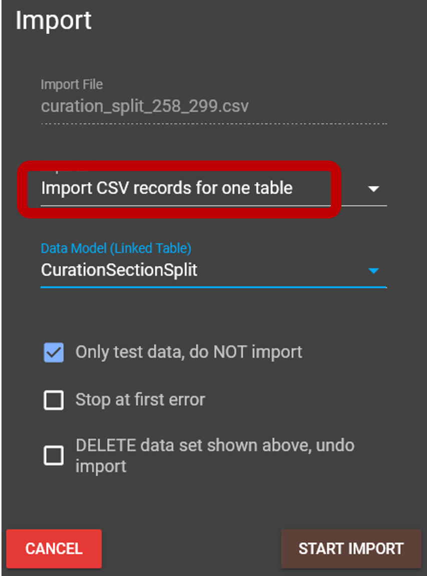Begin importing via START IMPORT
Screen dimensions: 427x576
tap(350, 548)
